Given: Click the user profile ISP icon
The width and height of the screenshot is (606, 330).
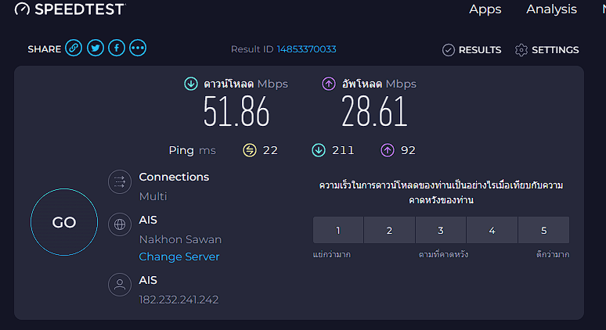Looking at the screenshot, I should point(120,285).
